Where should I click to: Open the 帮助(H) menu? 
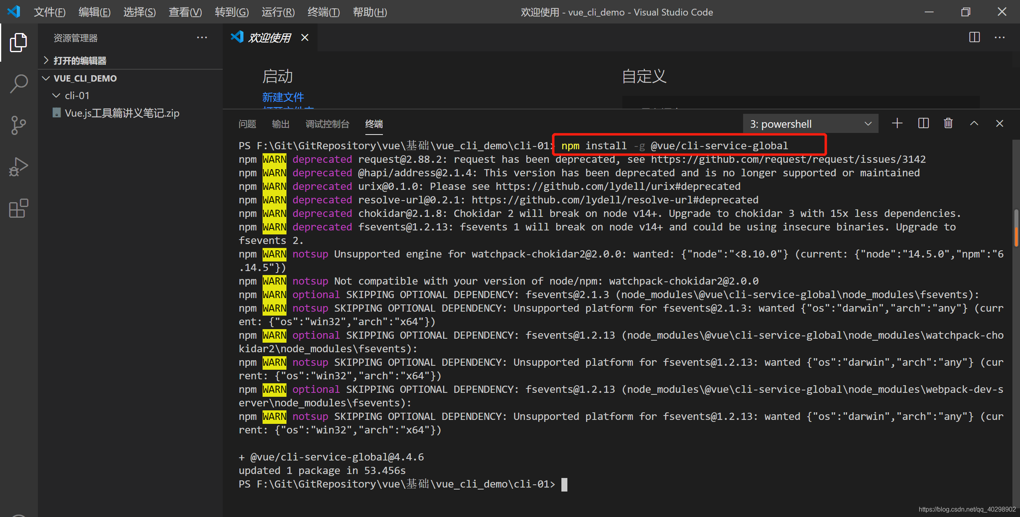point(370,12)
